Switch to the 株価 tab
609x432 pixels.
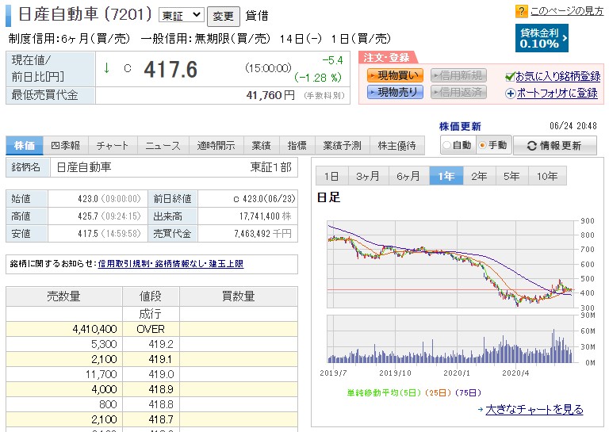coord(25,146)
